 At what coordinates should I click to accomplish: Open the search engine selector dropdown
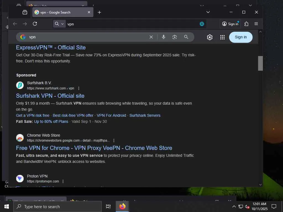59,24
